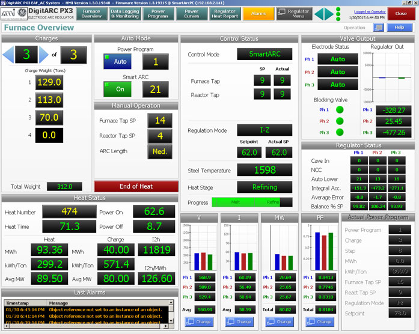Toggle Smart ARC On button

point(117,89)
